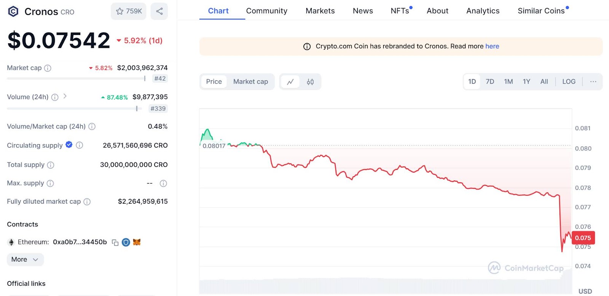Select 1D time range
The image size is (609, 296).
coord(472,82)
